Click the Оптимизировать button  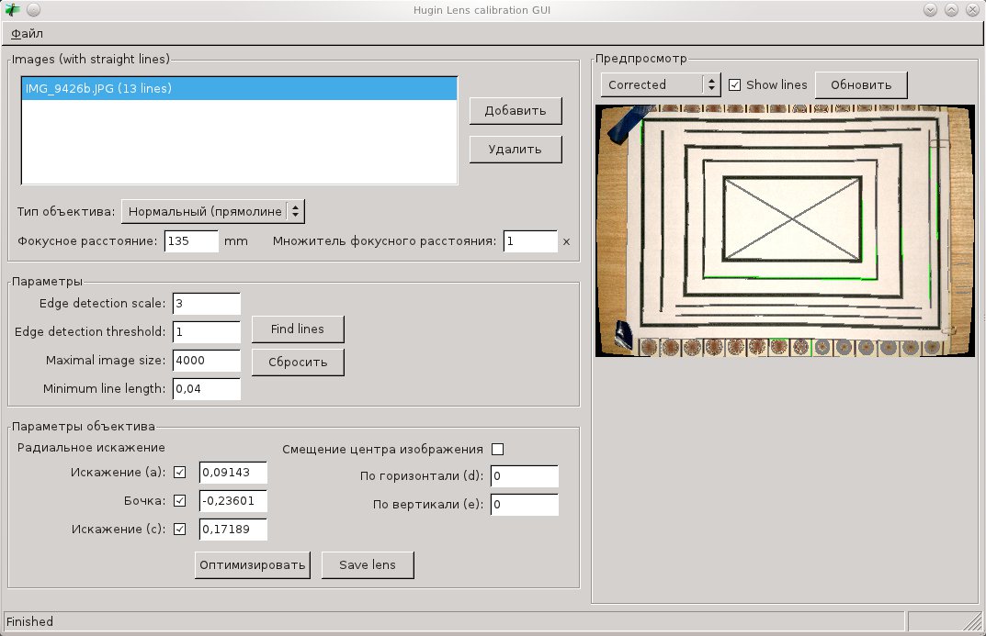point(253,564)
